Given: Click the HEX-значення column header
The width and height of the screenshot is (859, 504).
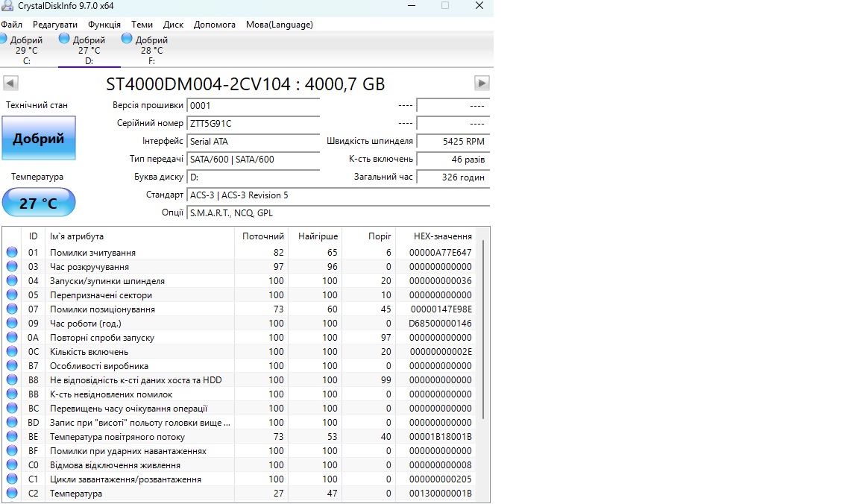Looking at the screenshot, I should tap(443, 236).
